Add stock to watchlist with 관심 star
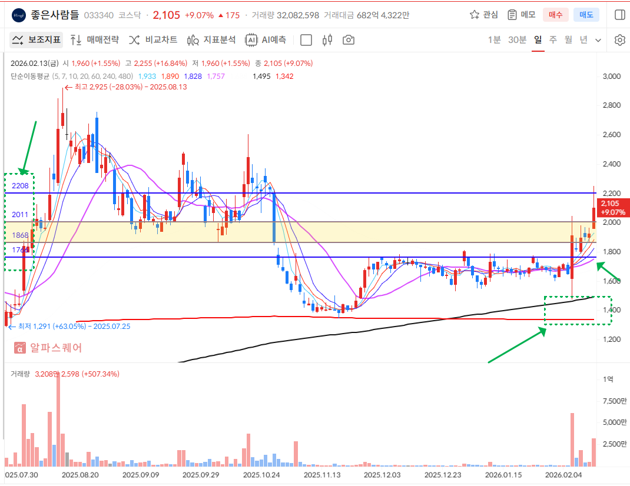 (x=483, y=15)
